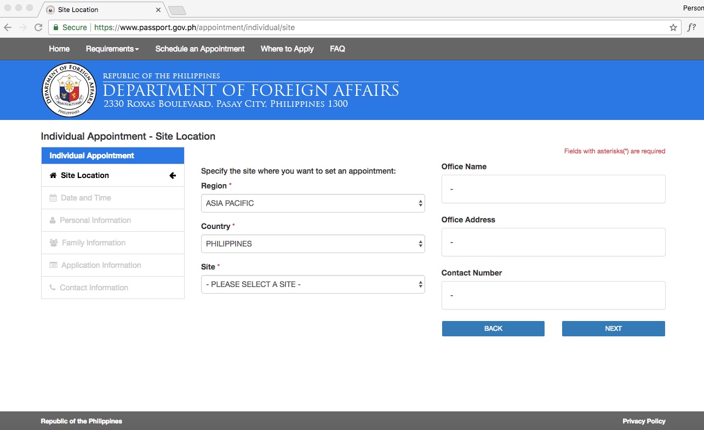Click the reload page icon
This screenshot has width=704, height=430.
[37, 27]
